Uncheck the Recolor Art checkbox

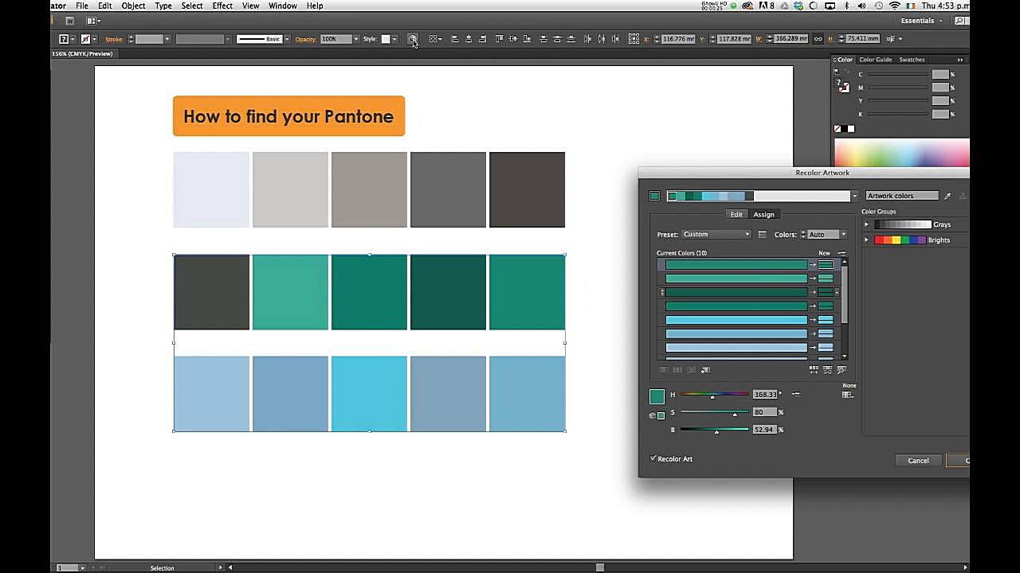[x=653, y=458]
